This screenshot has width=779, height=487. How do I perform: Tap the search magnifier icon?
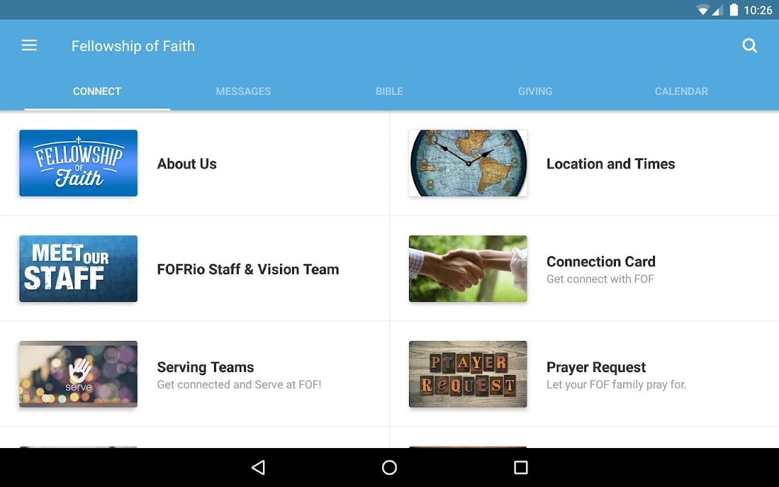coord(750,46)
